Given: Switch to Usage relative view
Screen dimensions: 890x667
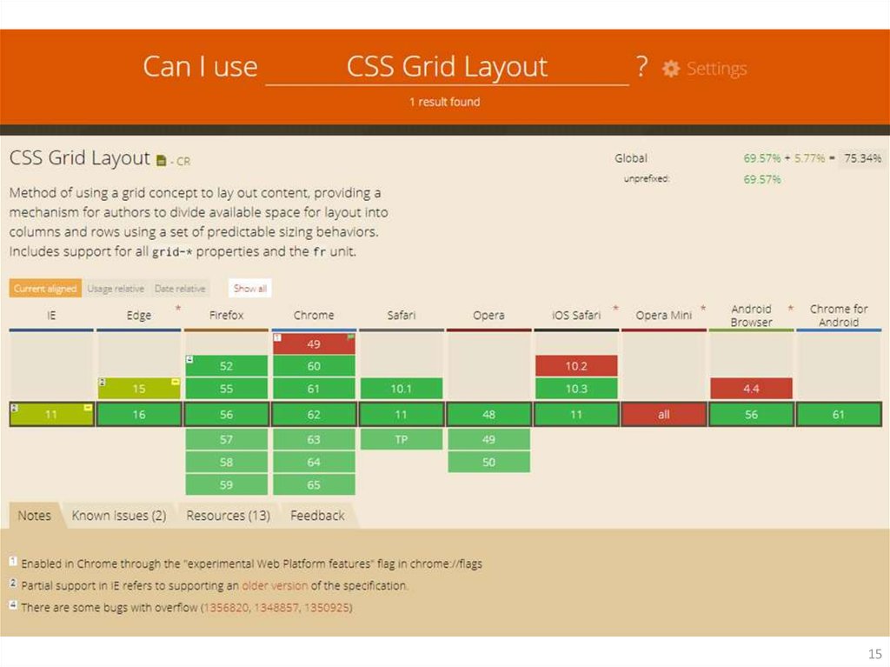Looking at the screenshot, I should [116, 289].
